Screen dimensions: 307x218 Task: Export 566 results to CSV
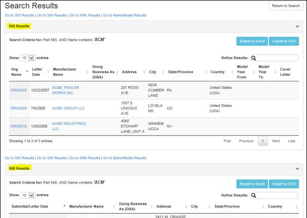[x=284, y=184]
